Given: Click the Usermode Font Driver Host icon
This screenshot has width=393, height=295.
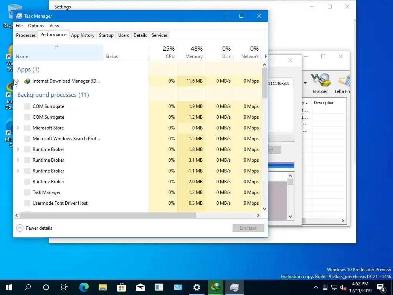Looking at the screenshot, I should 27,203.
